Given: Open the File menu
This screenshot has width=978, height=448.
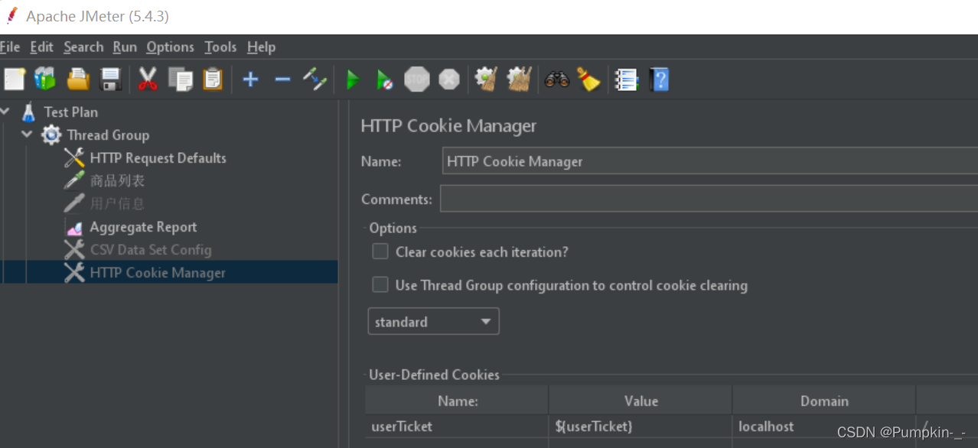Looking at the screenshot, I should click(x=10, y=47).
